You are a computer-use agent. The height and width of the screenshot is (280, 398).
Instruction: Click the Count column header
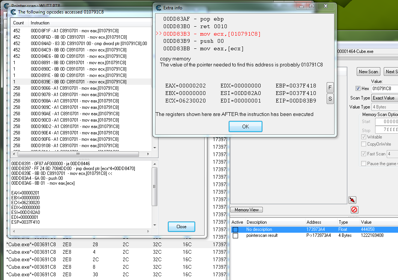[19, 23]
